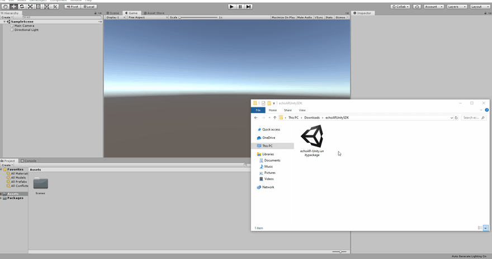The height and width of the screenshot is (259, 492).
Task: Collapse the Favorites tree node
Action: pos(1,169)
